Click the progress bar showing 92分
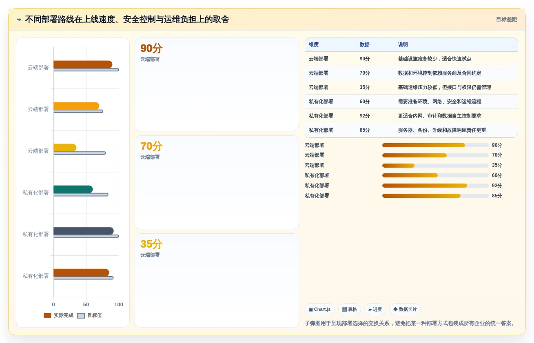The image size is (534, 343). [435, 186]
